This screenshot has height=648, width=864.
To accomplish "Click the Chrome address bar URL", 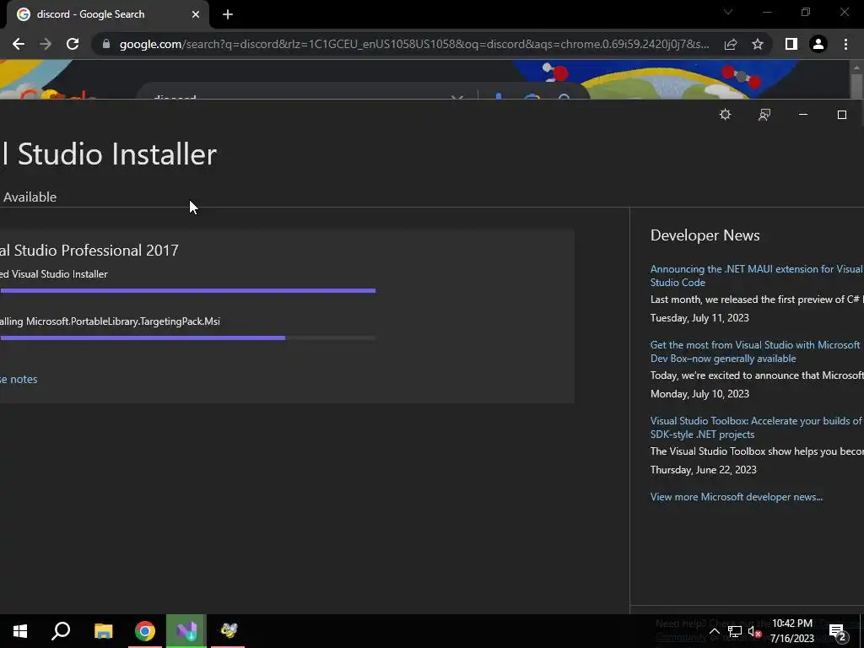I will tap(413, 44).
